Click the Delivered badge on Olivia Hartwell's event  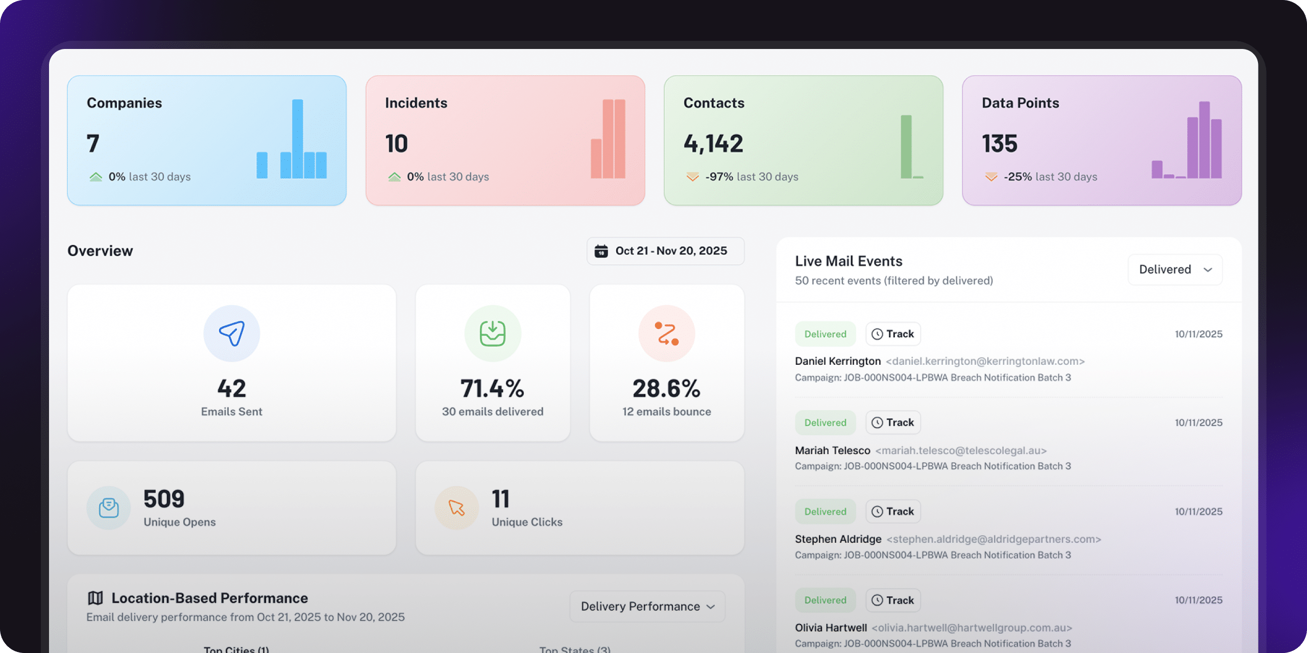pyautogui.click(x=825, y=600)
